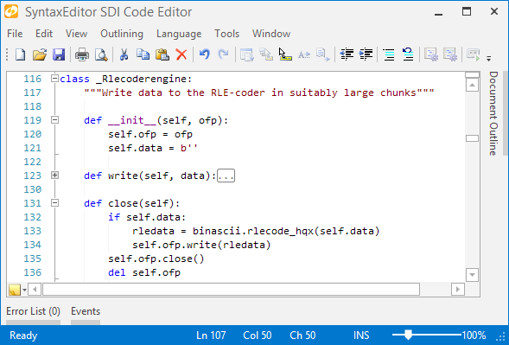Save the document with floppy disk icon
Image resolution: width=509 pixels, height=345 pixels.
coord(59,54)
